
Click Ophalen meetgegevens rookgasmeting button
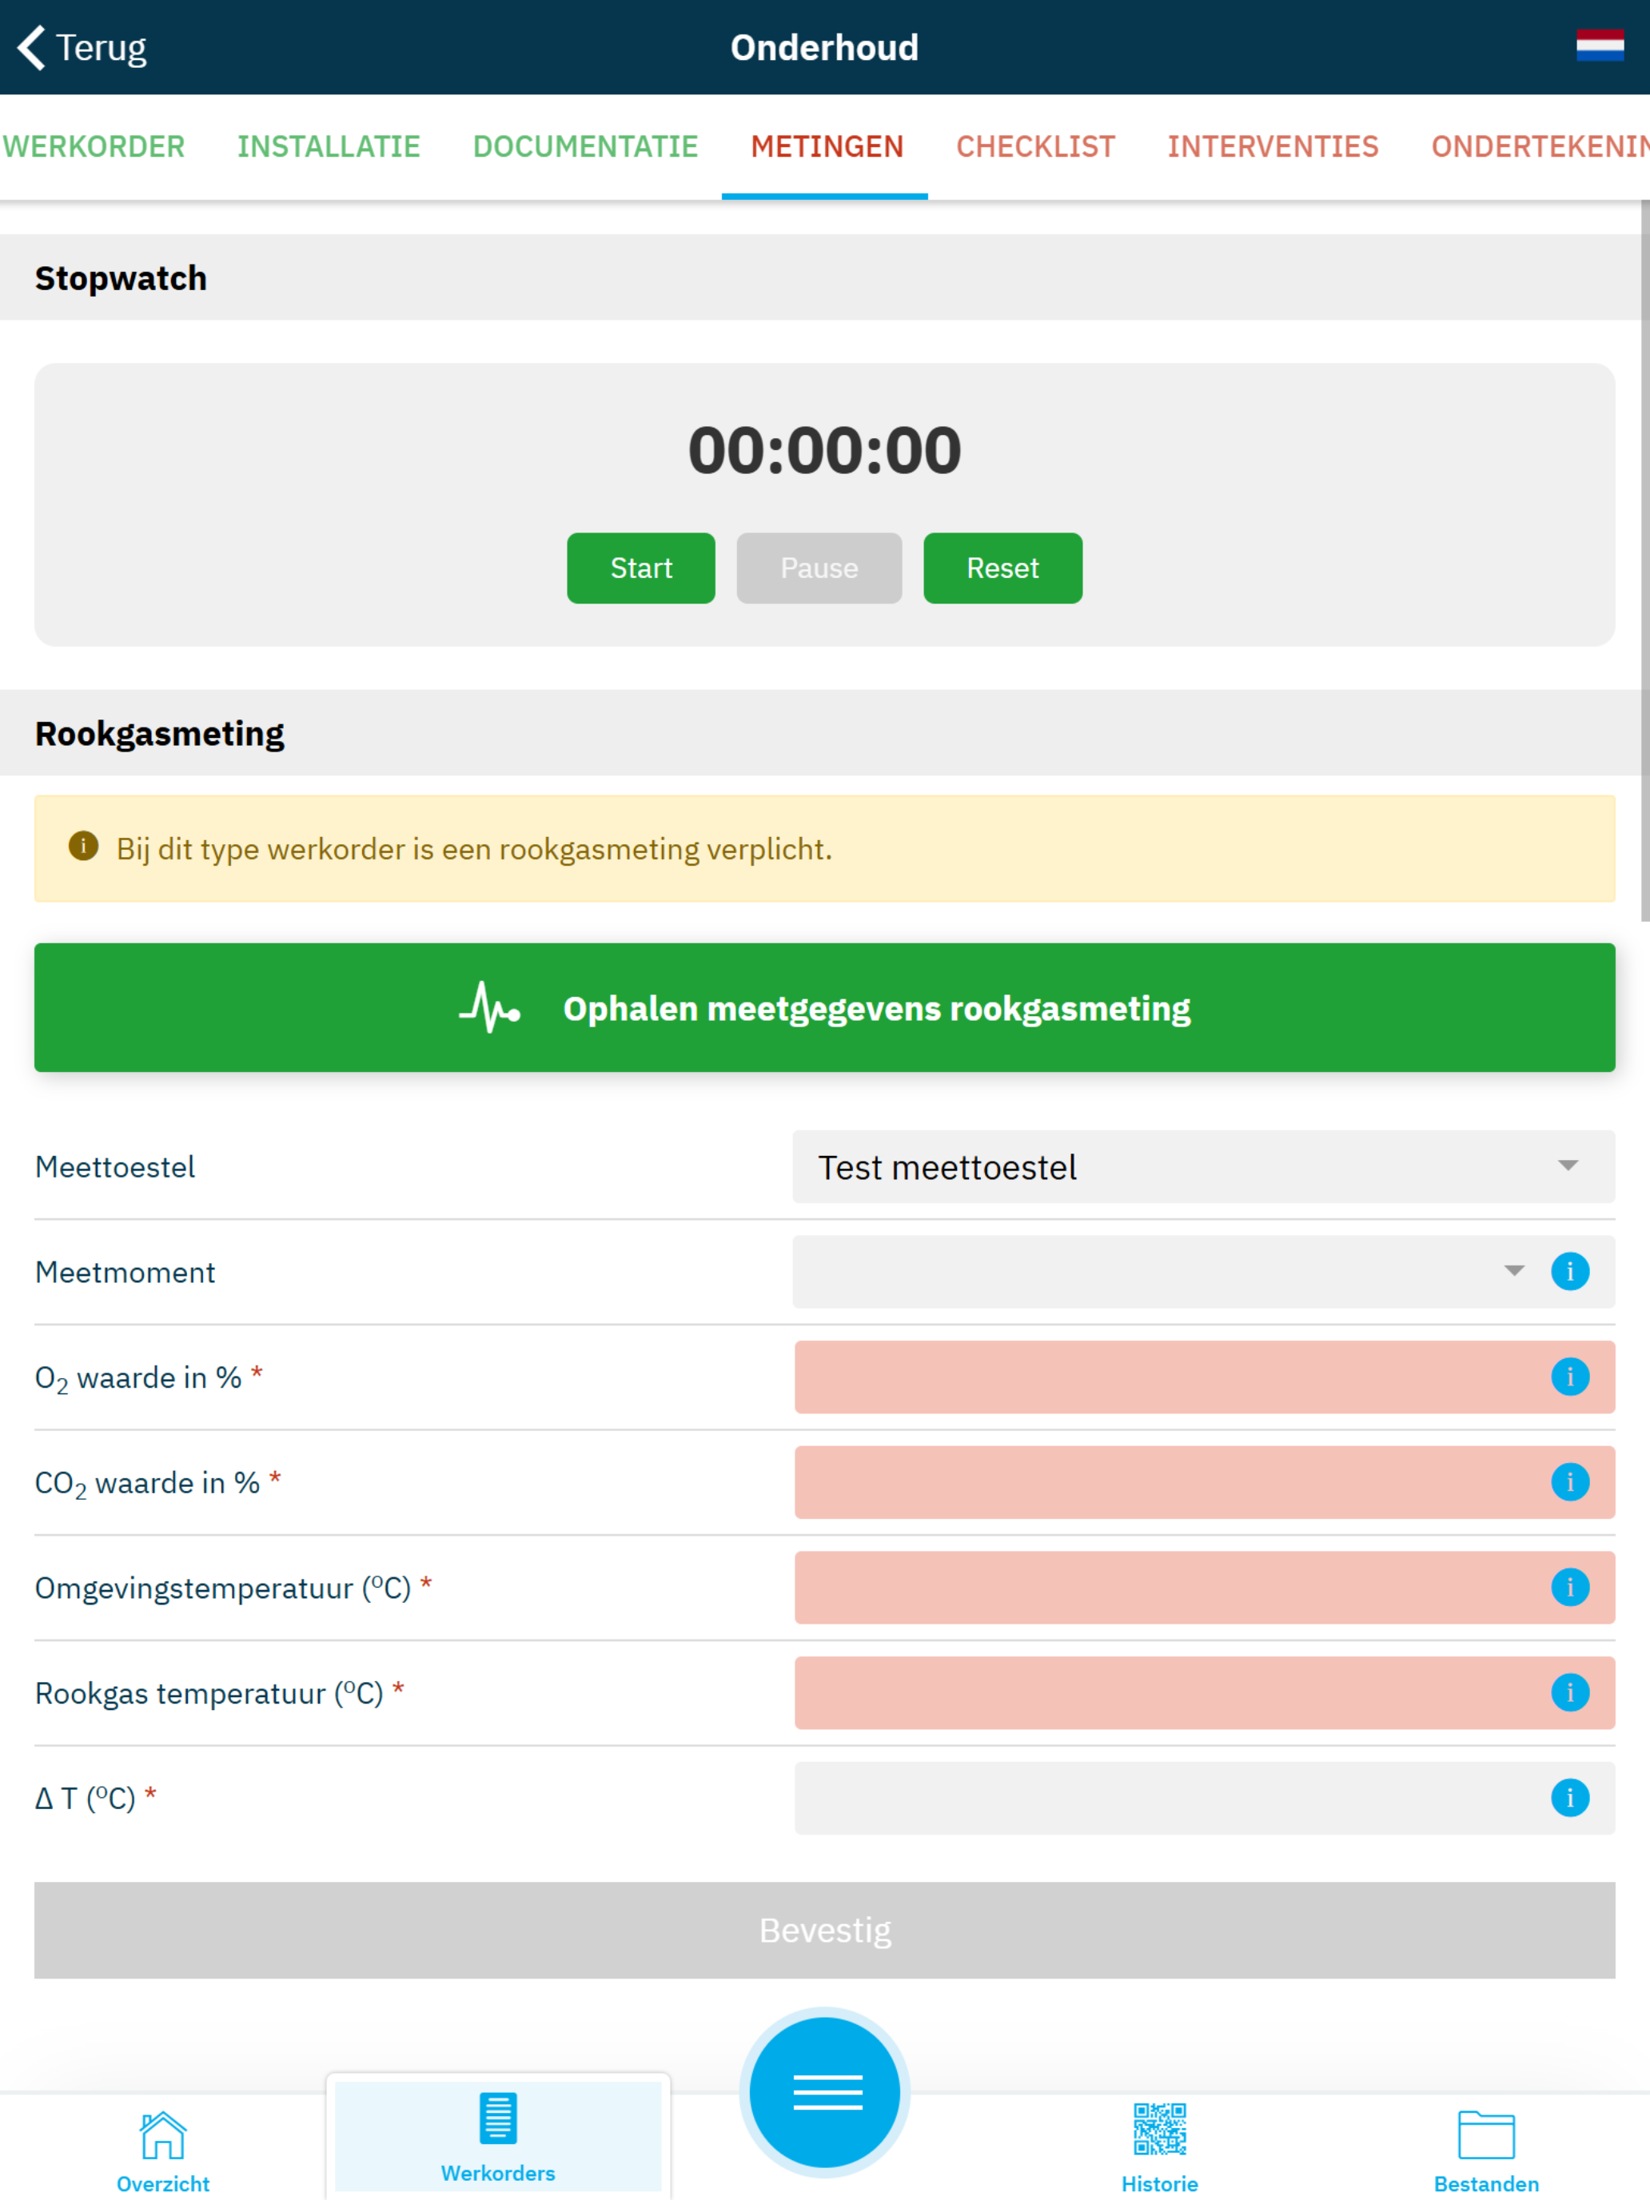click(824, 1007)
